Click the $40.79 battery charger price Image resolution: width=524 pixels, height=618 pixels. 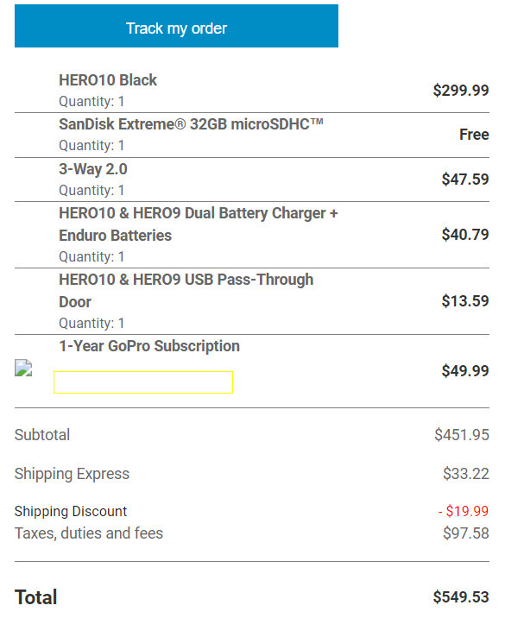pyautogui.click(x=465, y=235)
